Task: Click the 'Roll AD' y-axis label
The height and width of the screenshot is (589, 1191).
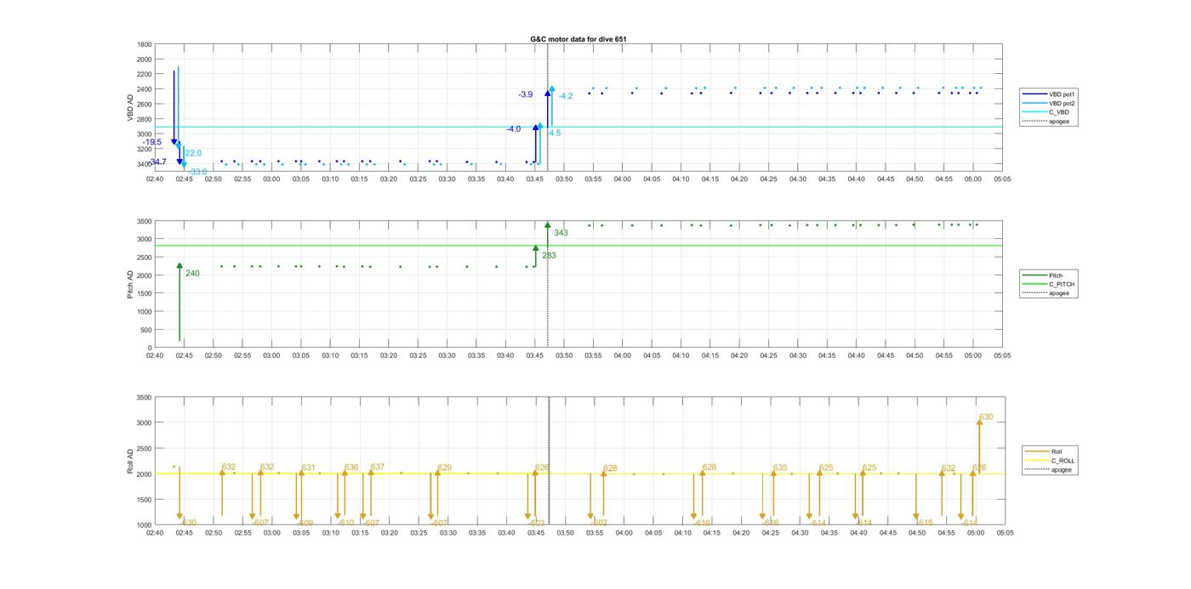Action: click(131, 461)
